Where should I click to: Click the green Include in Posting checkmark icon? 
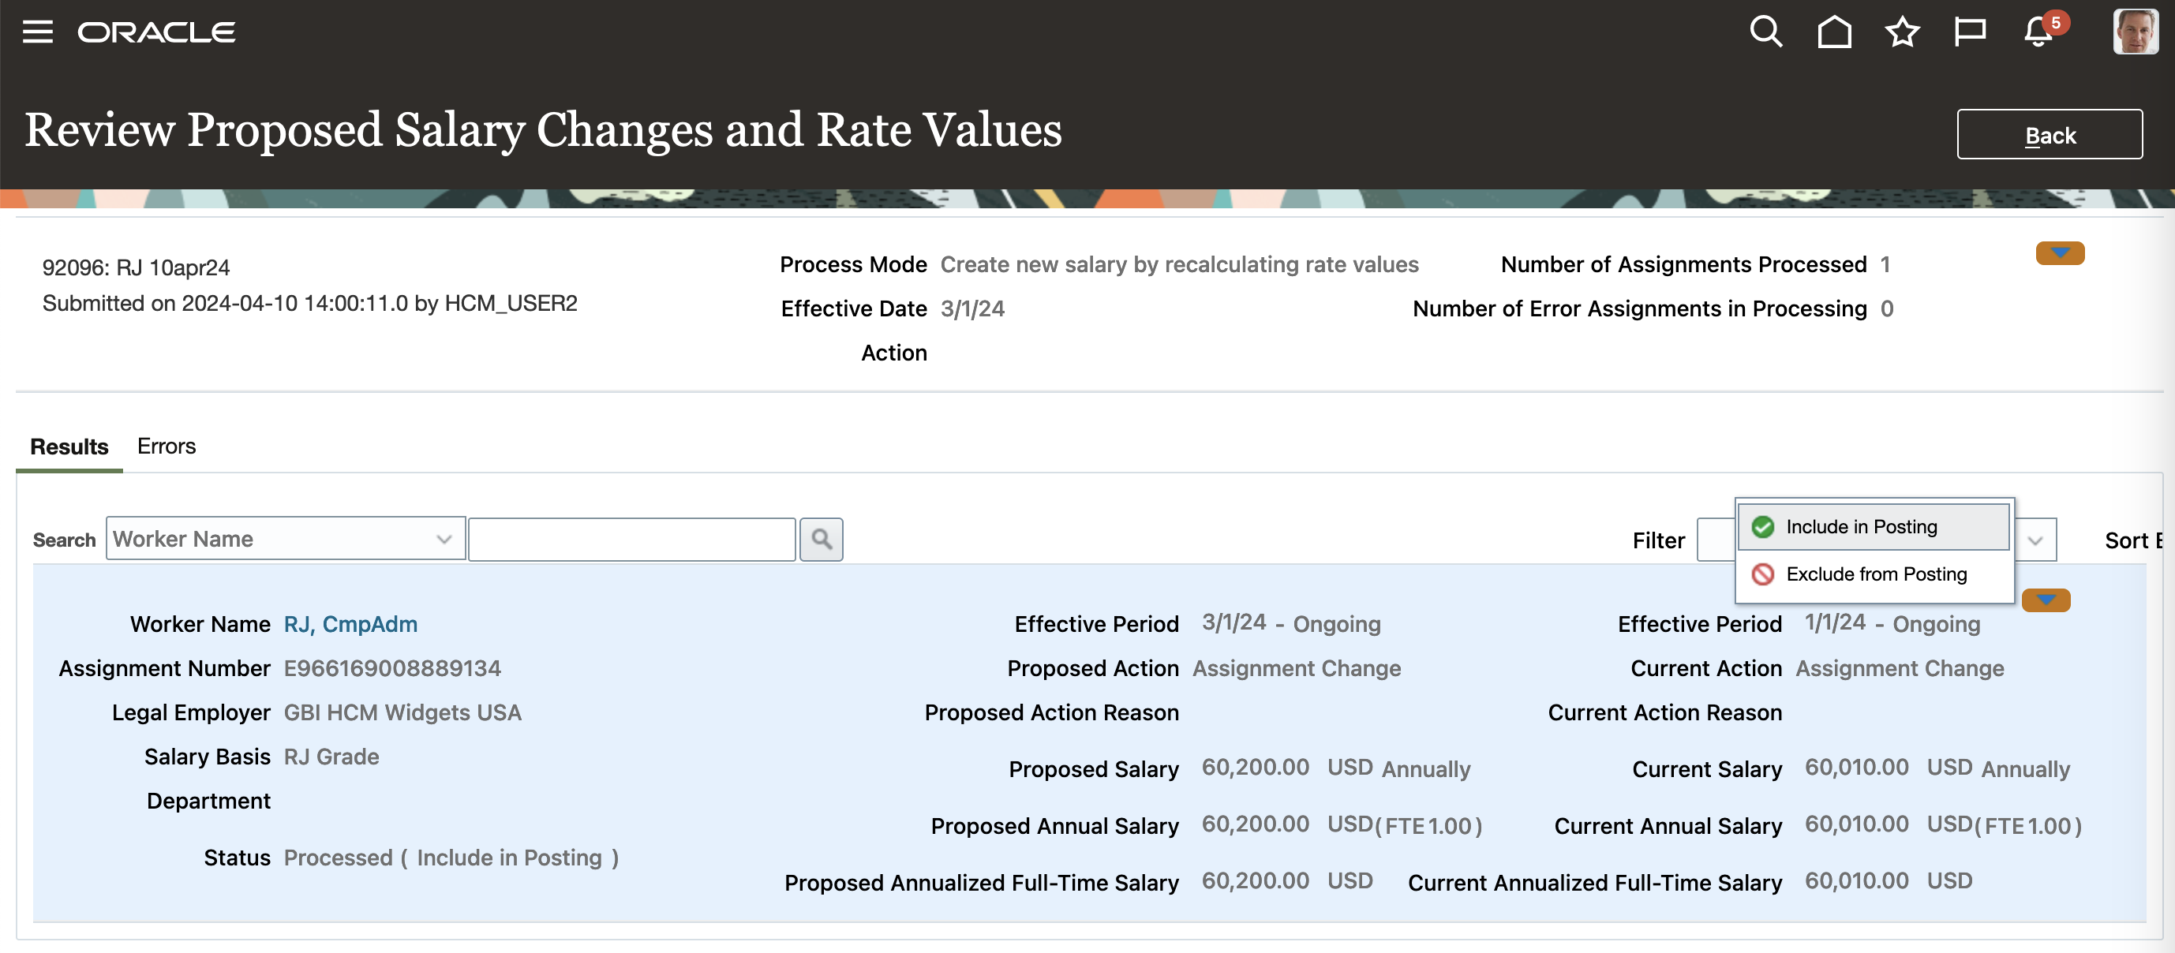coord(1763,527)
